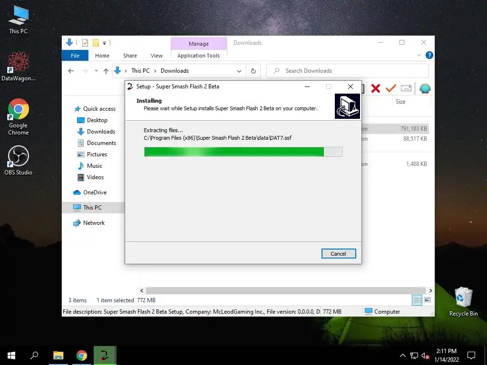Open This PC desktop shortcut
The width and height of the screenshot is (487, 365).
(x=19, y=20)
